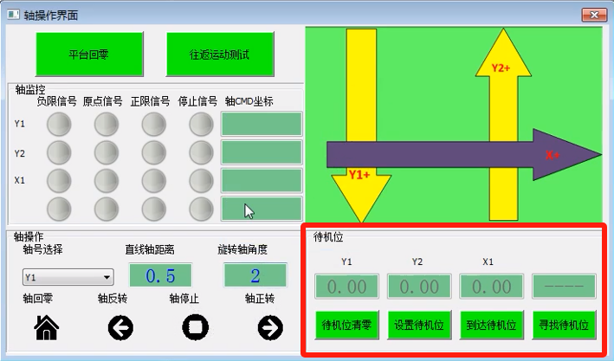Click the rotation axis angle field
The height and width of the screenshot is (361, 614).
[255, 276]
